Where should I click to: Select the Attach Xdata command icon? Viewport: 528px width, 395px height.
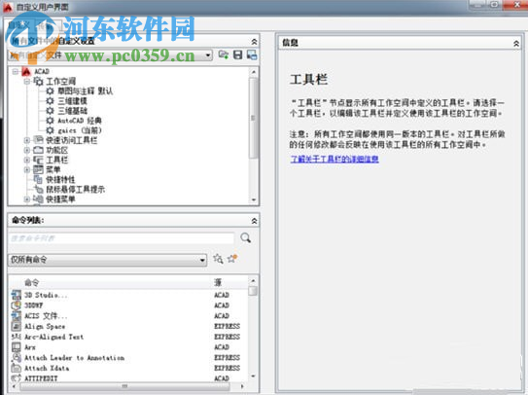point(16,368)
